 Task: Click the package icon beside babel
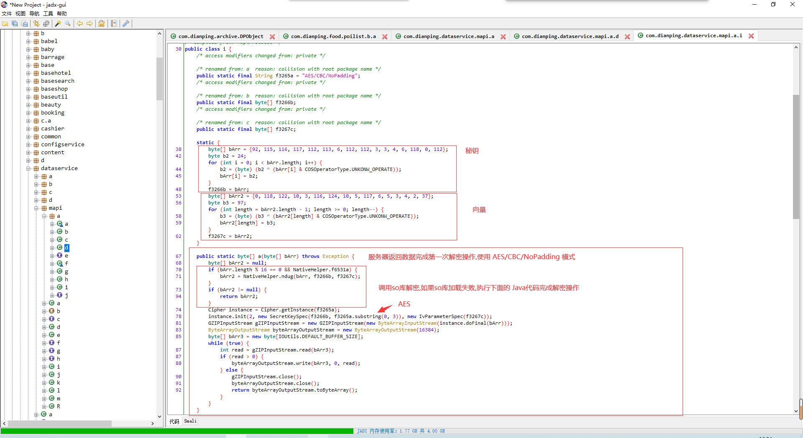[x=36, y=41]
